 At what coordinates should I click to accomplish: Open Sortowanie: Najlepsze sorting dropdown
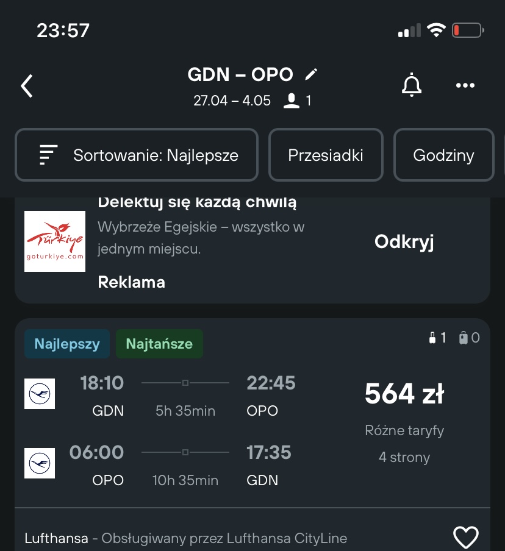tap(137, 155)
